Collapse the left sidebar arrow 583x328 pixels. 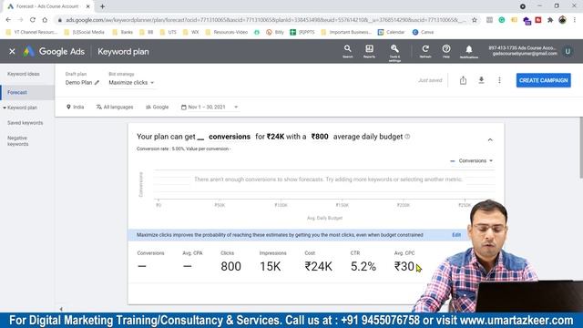click(x=61, y=309)
